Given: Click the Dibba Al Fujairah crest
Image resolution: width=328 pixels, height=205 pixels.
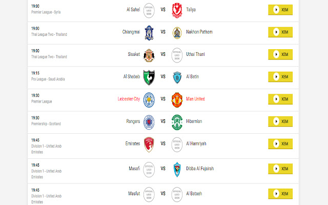Looking at the screenshot, I should point(177,168).
